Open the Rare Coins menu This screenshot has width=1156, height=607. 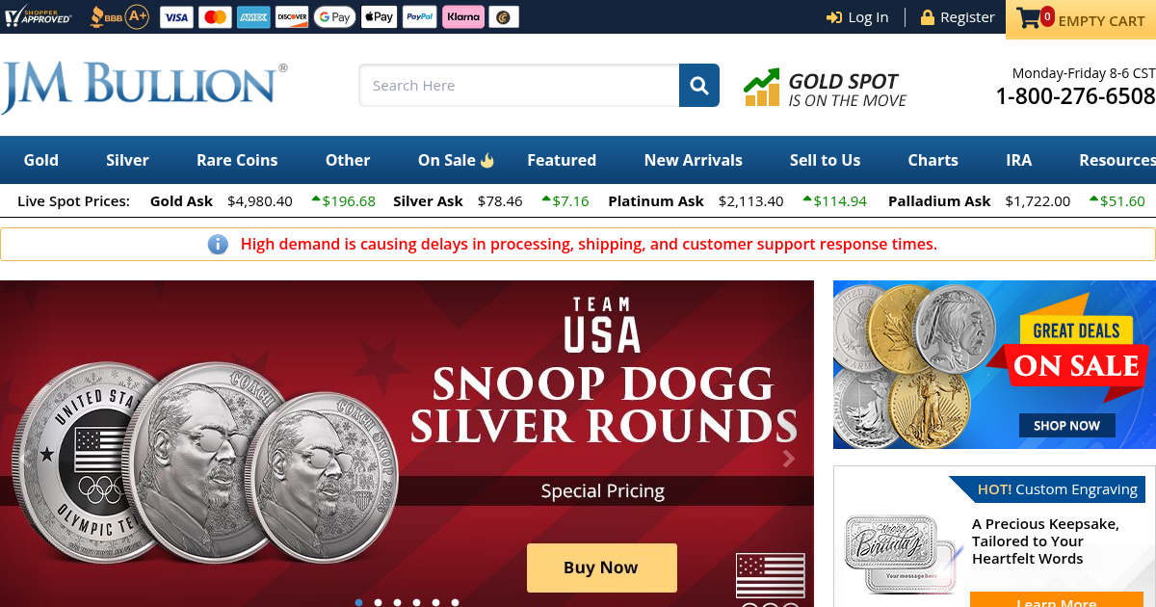(x=237, y=160)
